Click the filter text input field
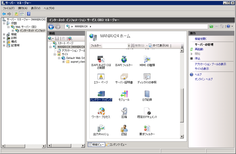The height and width of the screenshot is (154, 236). tap(115, 46)
